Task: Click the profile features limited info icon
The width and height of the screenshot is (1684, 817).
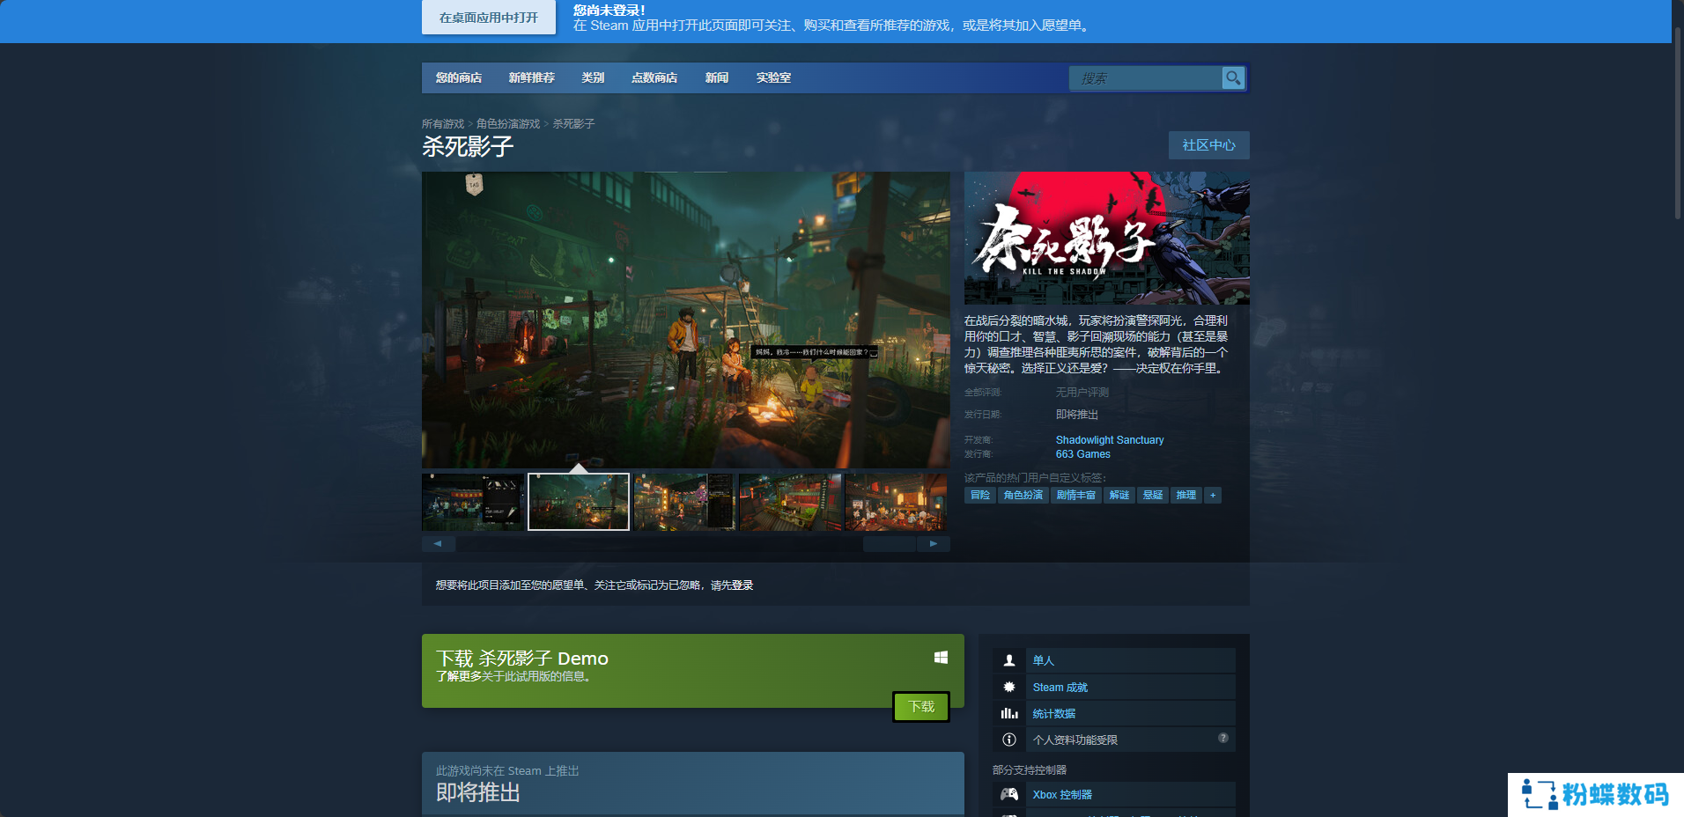Action: 1009,740
